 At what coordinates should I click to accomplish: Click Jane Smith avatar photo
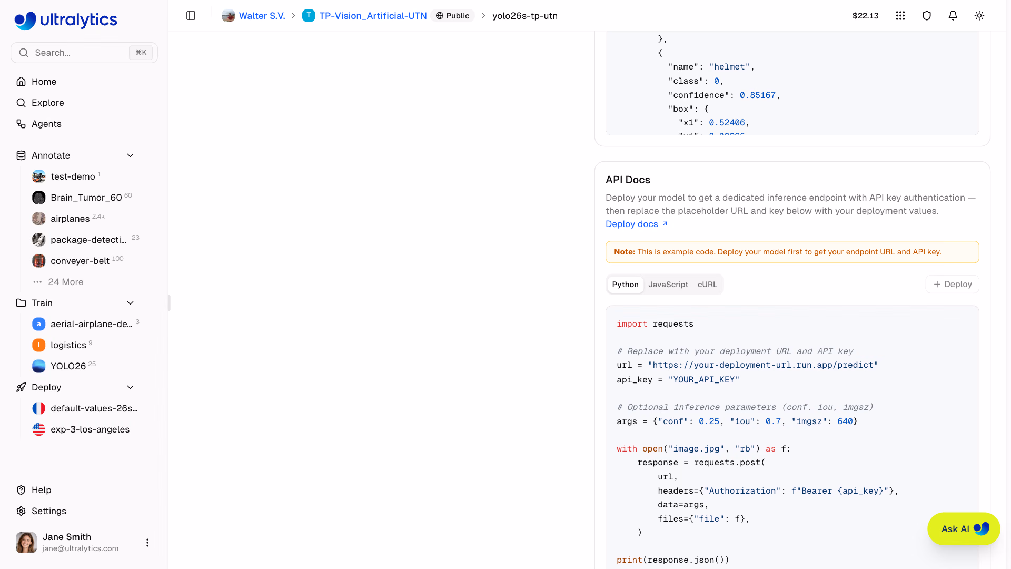pos(26,543)
